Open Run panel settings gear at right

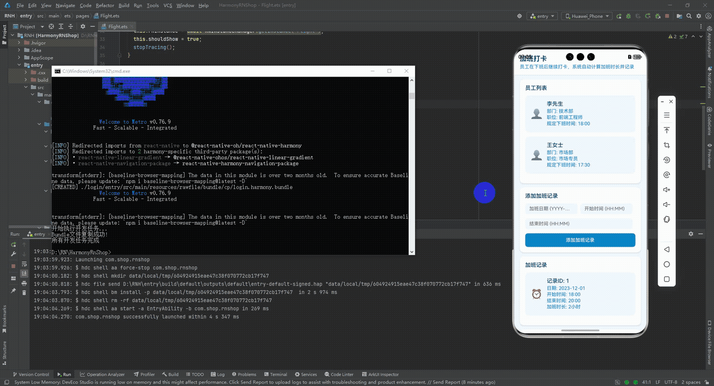(691, 234)
